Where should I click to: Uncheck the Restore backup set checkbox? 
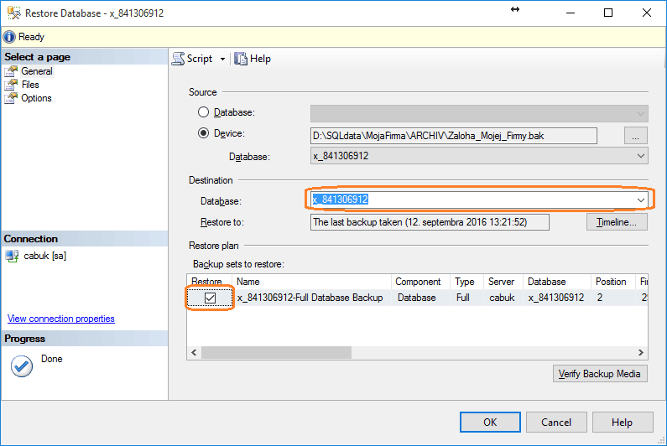pyautogui.click(x=211, y=298)
